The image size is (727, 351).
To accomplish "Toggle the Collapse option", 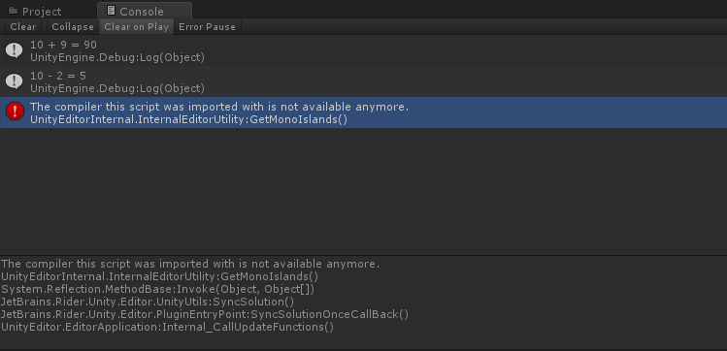I will point(73,27).
